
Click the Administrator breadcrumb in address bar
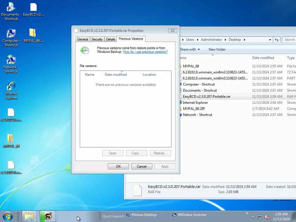pos(211,40)
